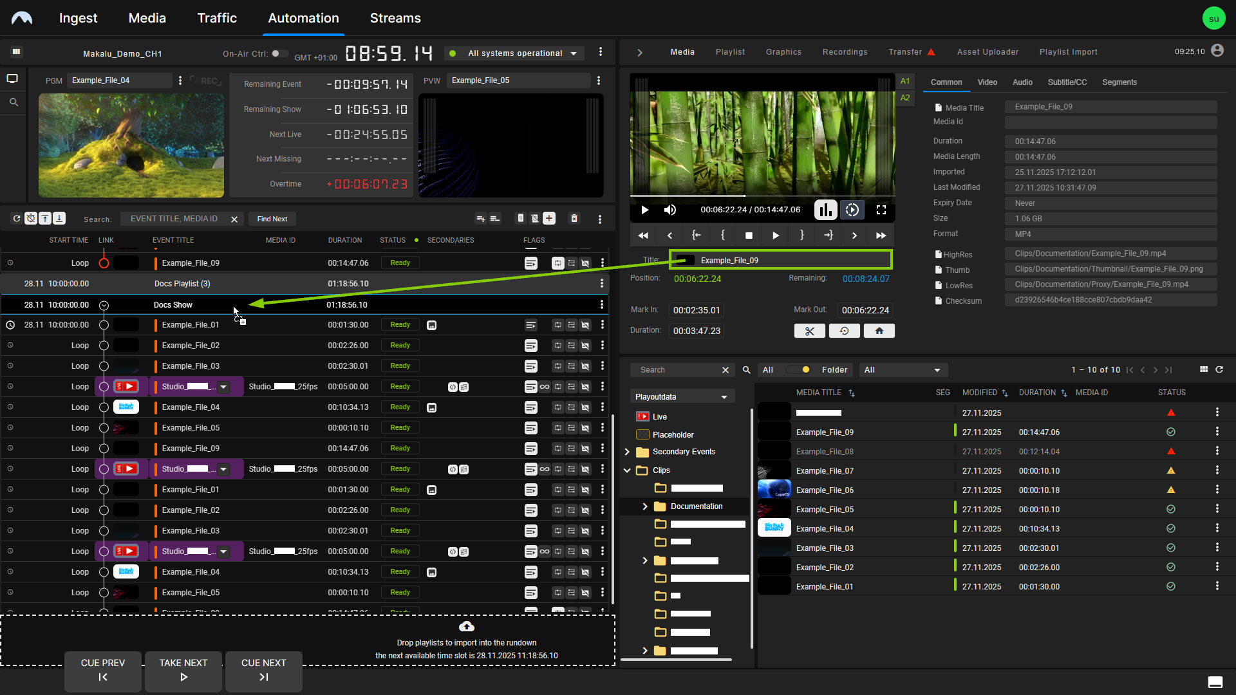Switch to the Playlist tab

point(729,51)
